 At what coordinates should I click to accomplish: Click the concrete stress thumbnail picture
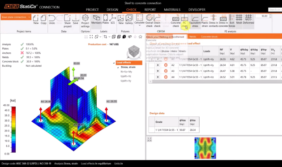pos(205,148)
